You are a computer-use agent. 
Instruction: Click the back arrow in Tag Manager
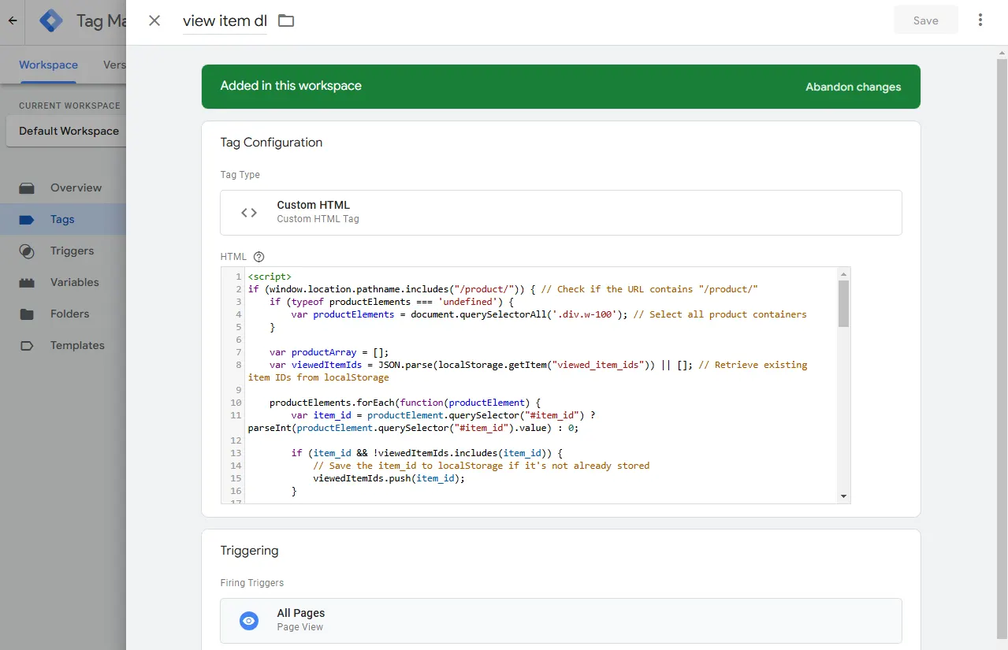click(13, 21)
